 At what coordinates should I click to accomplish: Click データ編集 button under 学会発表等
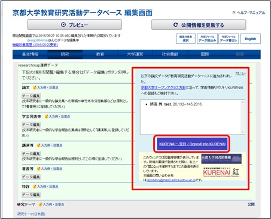pyautogui.click(x=31, y=124)
